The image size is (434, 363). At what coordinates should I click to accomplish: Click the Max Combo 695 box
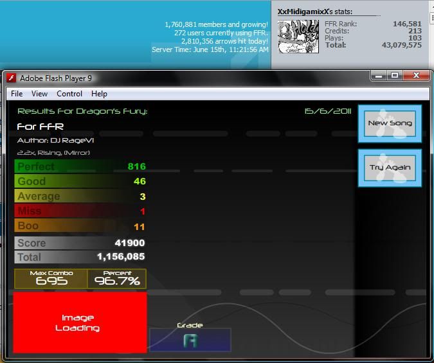tap(51, 278)
